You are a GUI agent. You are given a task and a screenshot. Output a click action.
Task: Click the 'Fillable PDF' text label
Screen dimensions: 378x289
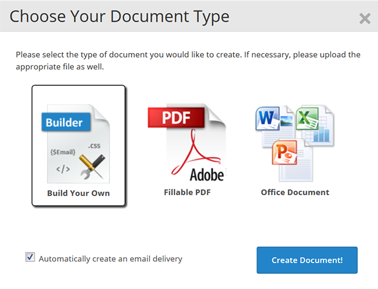(187, 192)
